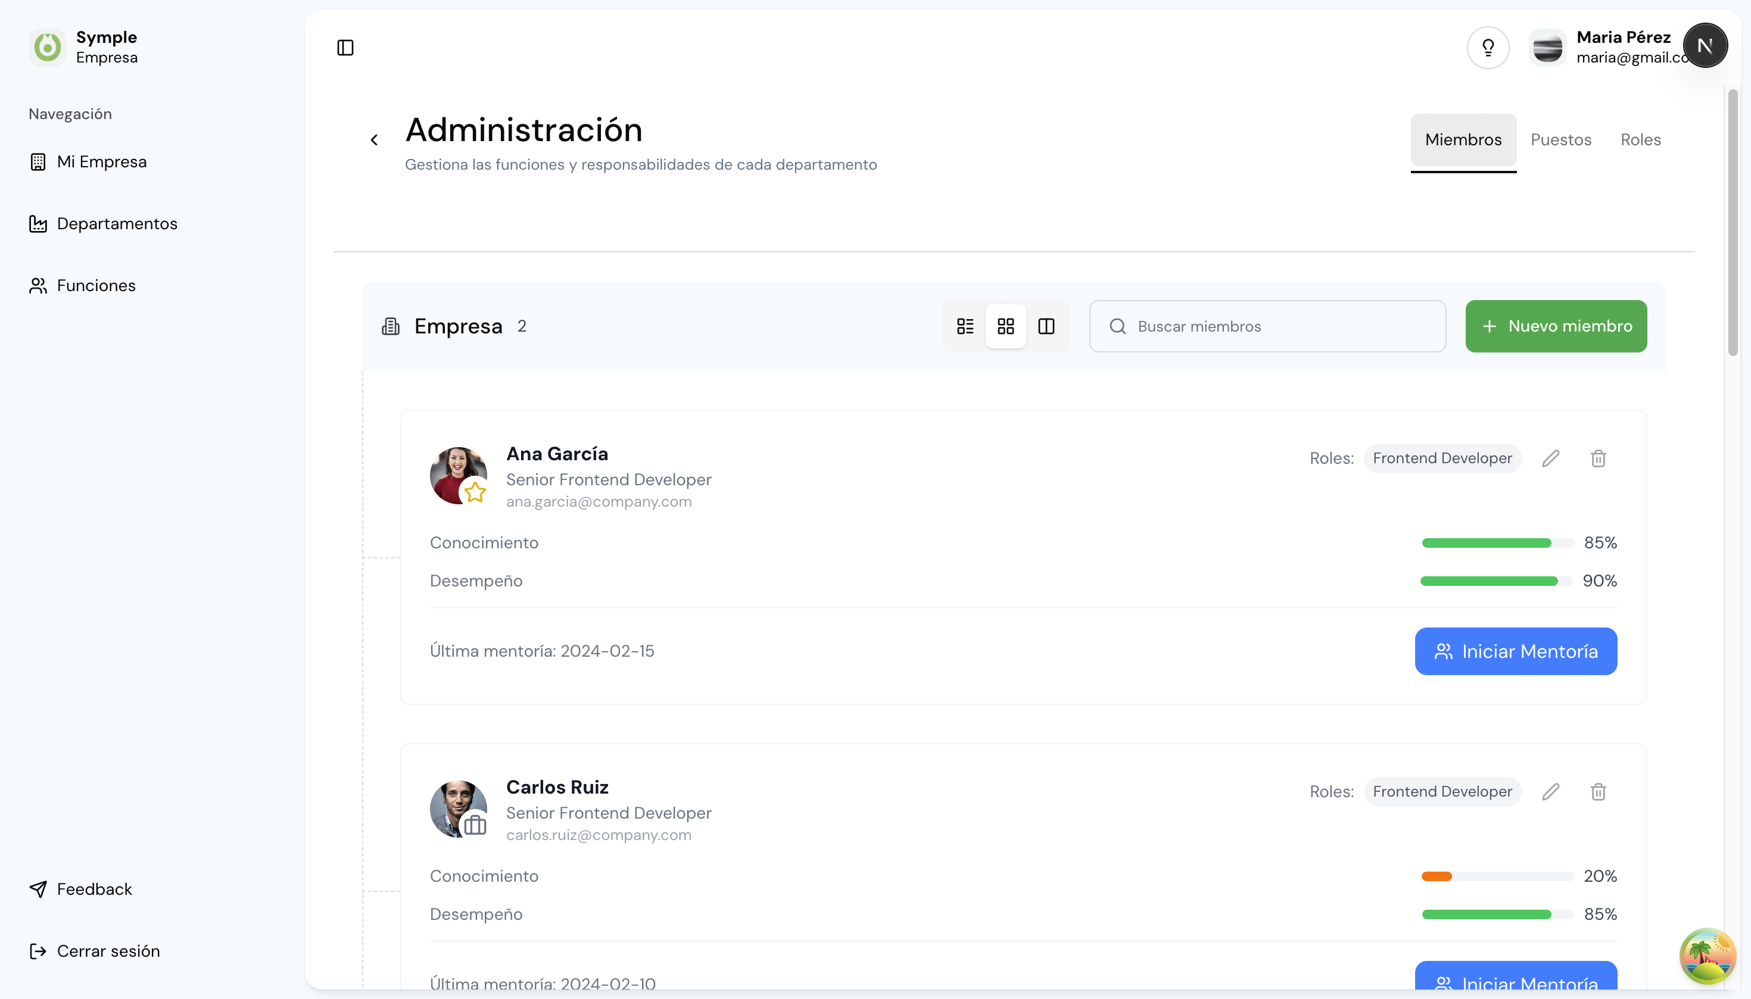Switch to split column view
The width and height of the screenshot is (1751, 999).
click(1046, 326)
